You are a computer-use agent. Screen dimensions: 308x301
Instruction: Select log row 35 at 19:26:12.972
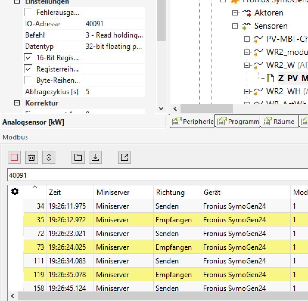[166, 220]
